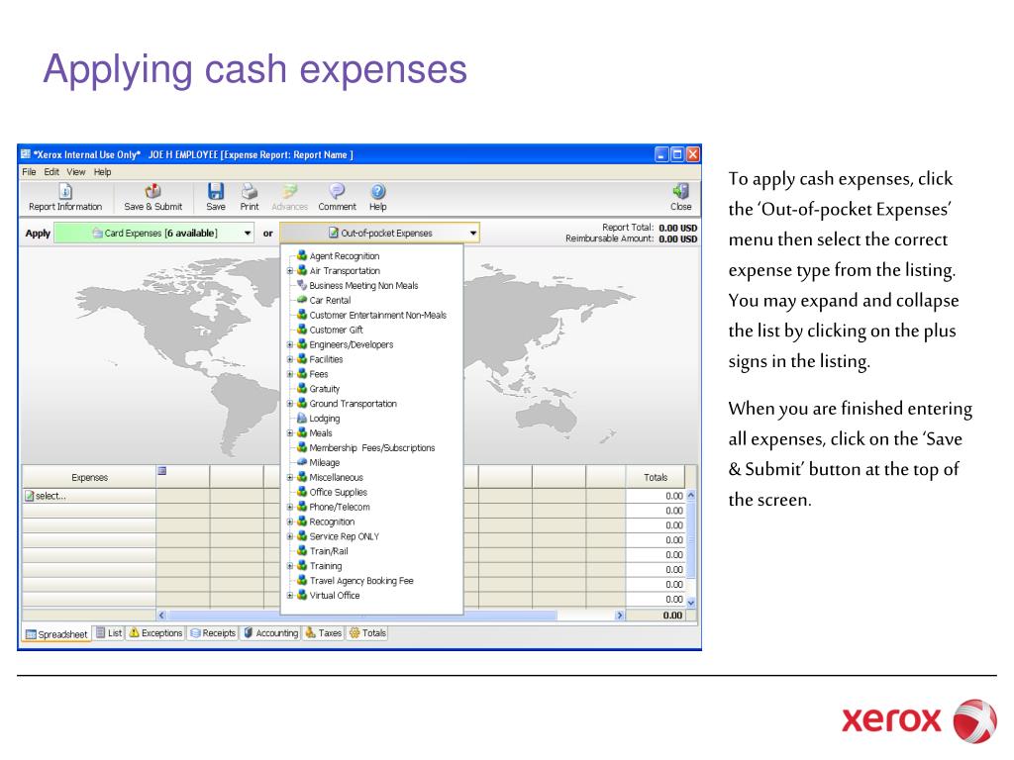Expand the Miscellaneous tree node
This screenshot has width=1014, height=760.
click(290, 478)
